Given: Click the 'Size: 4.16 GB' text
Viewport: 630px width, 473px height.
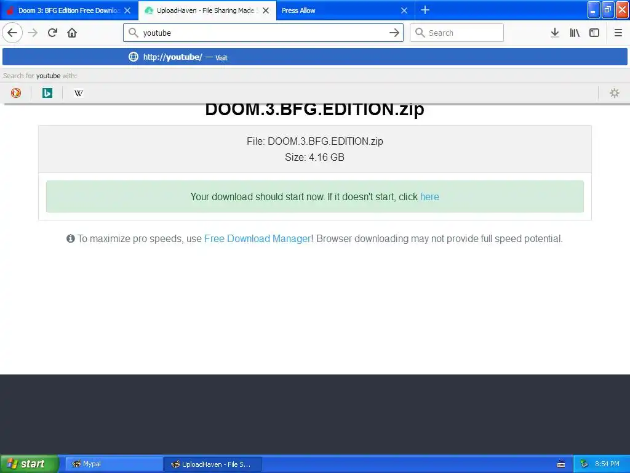Looking at the screenshot, I should tap(314, 157).
